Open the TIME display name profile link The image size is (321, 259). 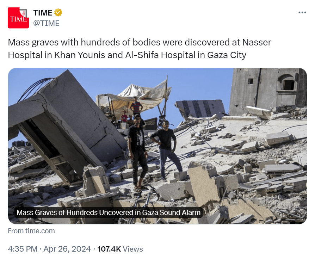pyautogui.click(x=43, y=13)
